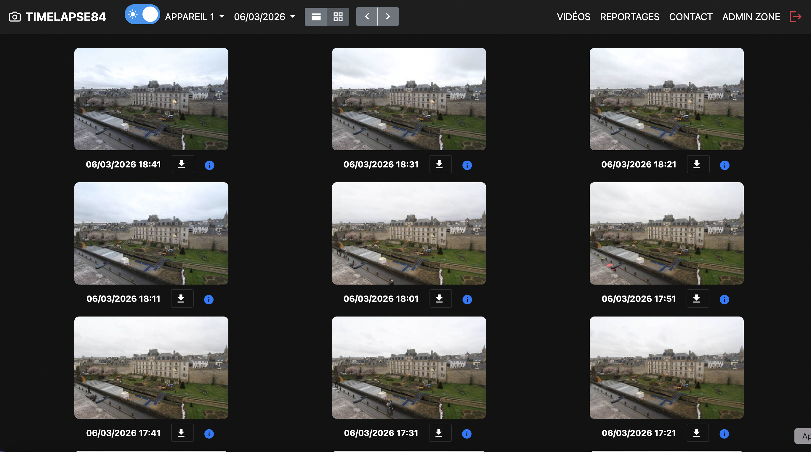Go to next day arrow
The width and height of the screenshot is (811, 452).
[388, 16]
